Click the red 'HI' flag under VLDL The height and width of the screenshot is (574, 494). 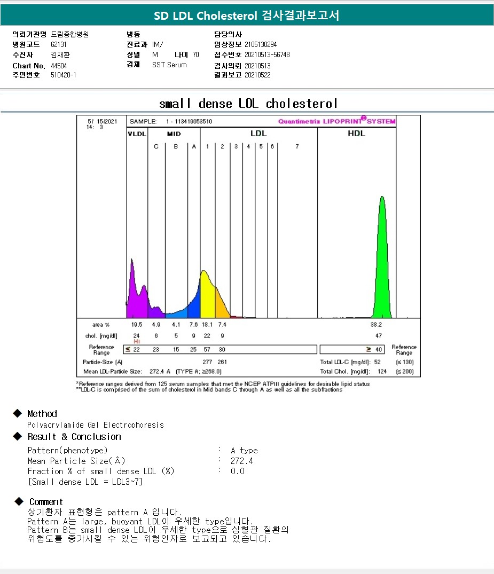click(x=137, y=341)
